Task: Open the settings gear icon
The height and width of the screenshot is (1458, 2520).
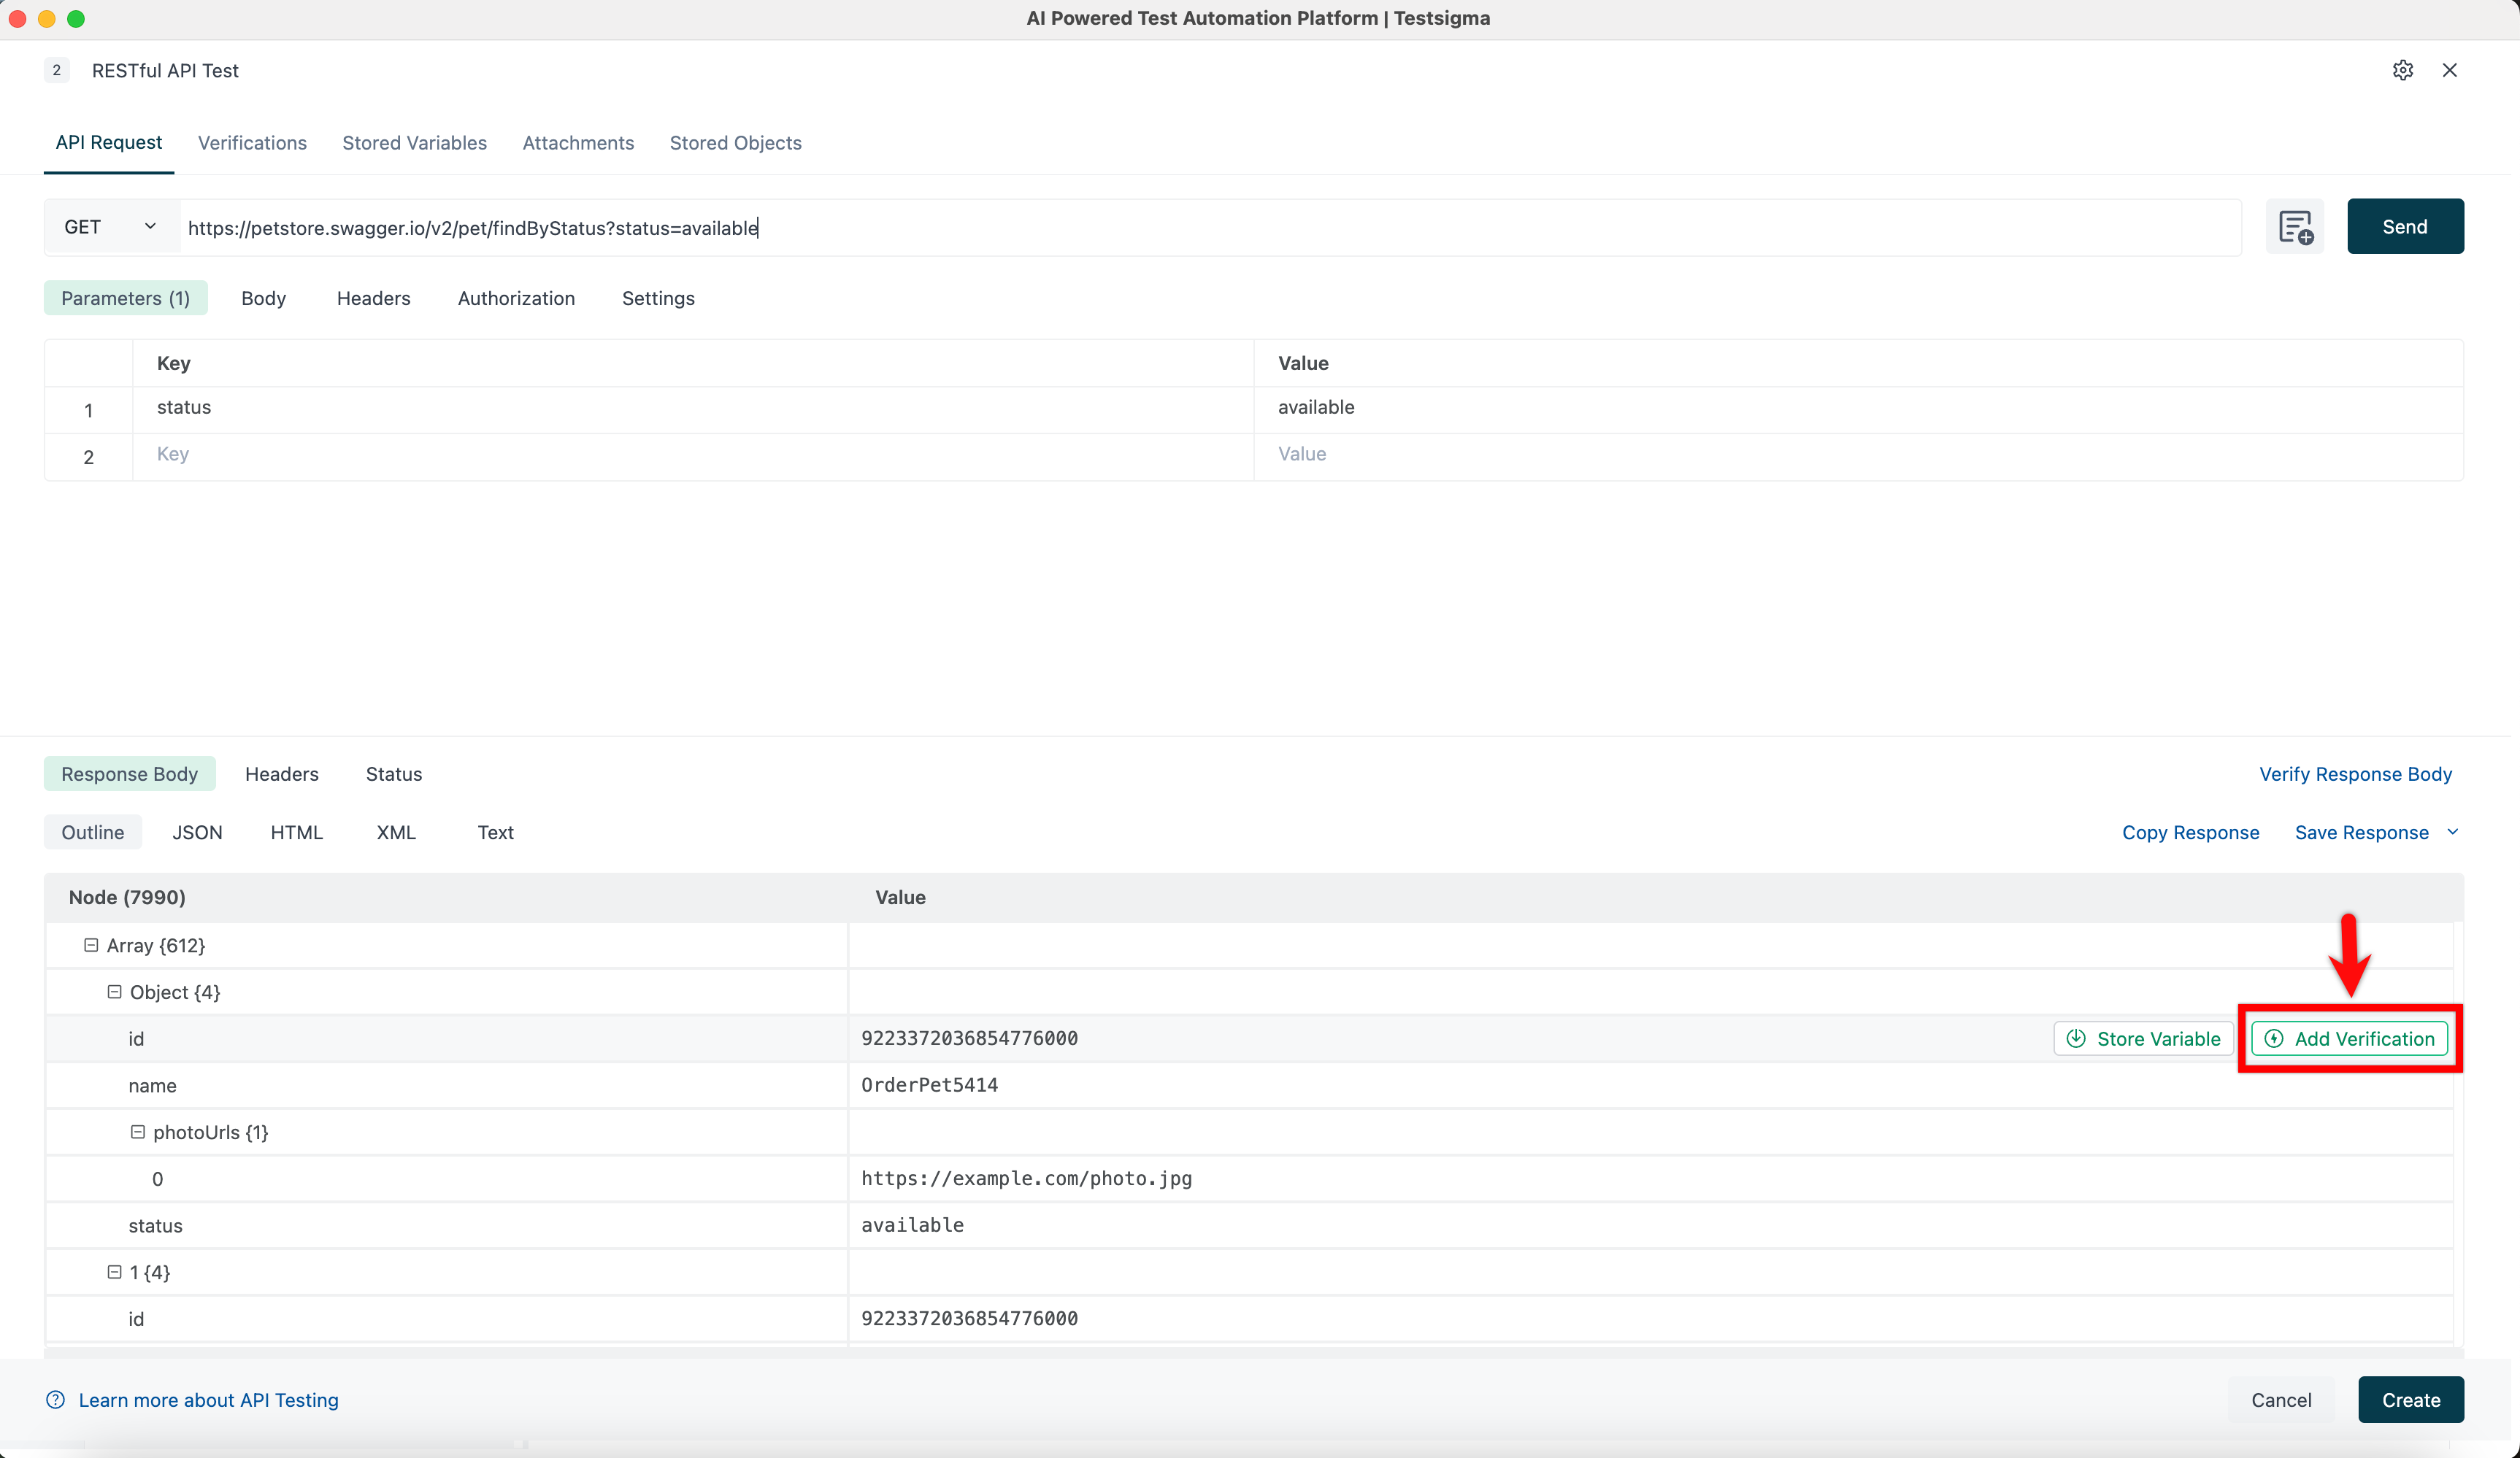Action: 2403,70
